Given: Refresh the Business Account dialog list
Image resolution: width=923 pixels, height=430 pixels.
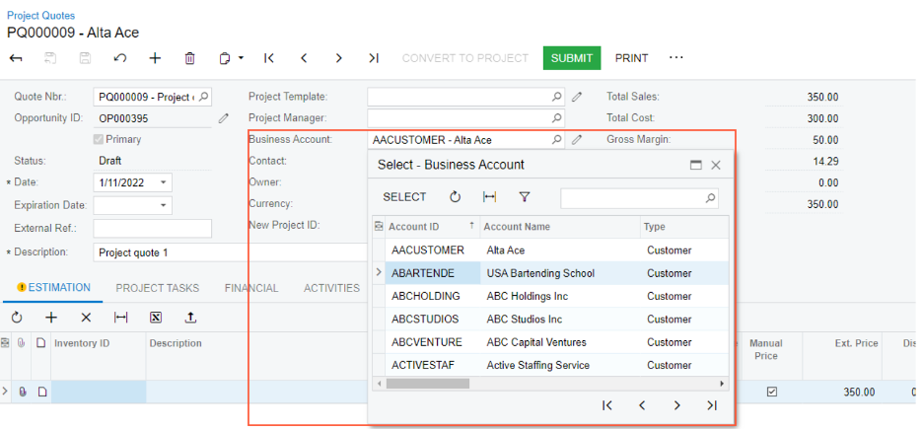Looking at the screenshot, I should point(455,197).
